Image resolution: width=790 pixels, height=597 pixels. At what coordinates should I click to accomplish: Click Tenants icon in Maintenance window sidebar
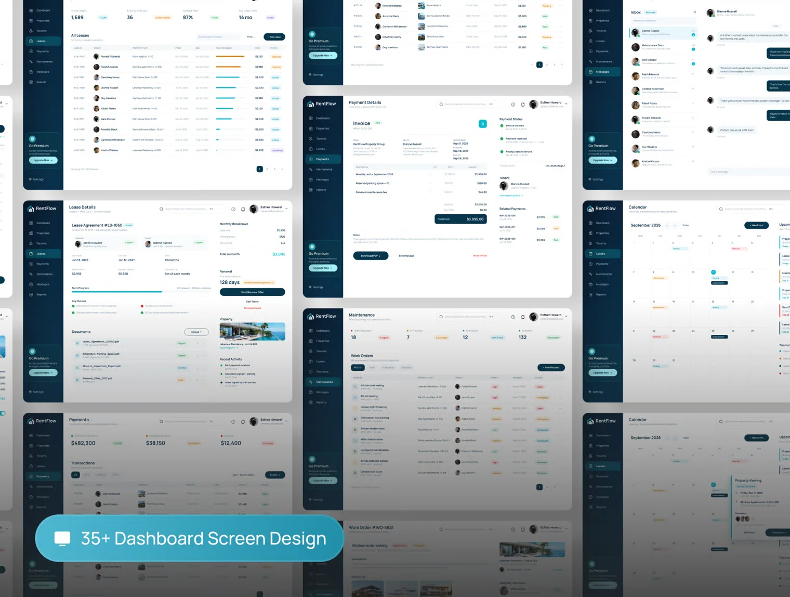point(311,351)
